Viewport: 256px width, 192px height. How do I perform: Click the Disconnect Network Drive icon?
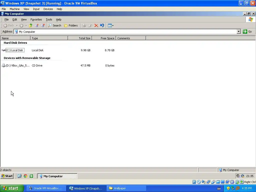click(43, 25)
